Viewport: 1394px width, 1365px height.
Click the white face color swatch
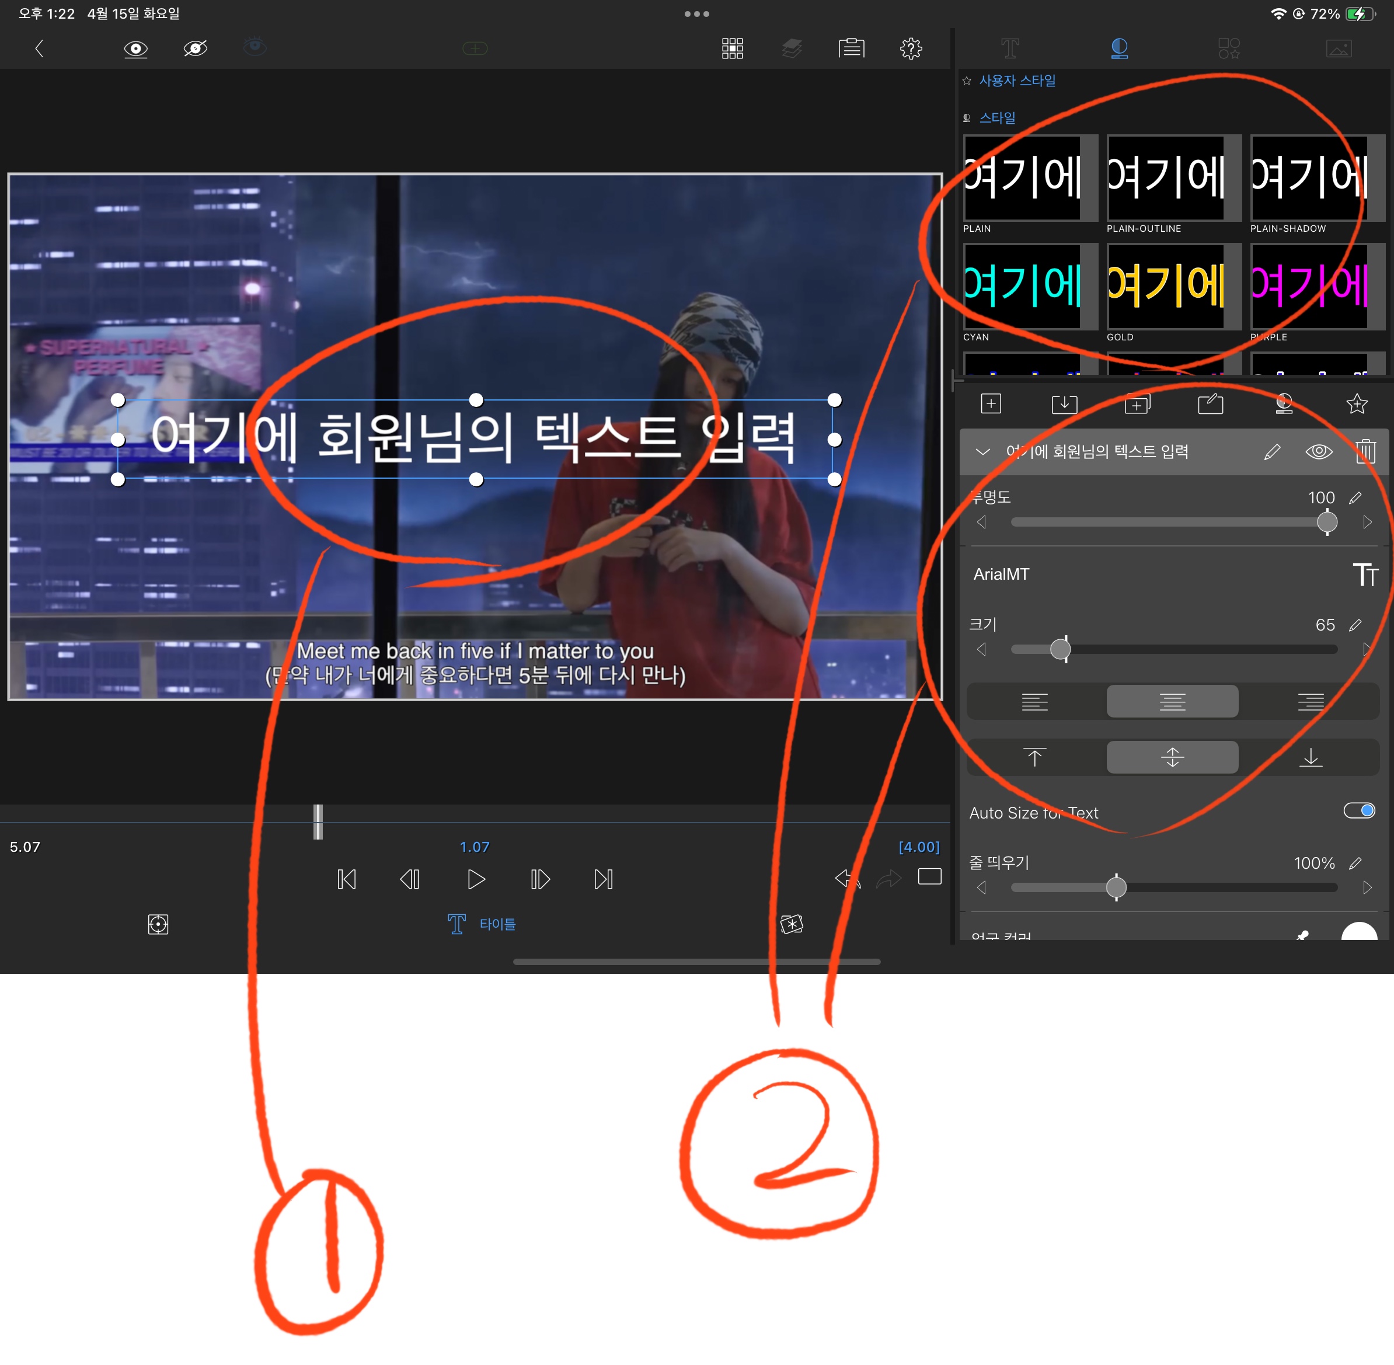coord(1359,931)
